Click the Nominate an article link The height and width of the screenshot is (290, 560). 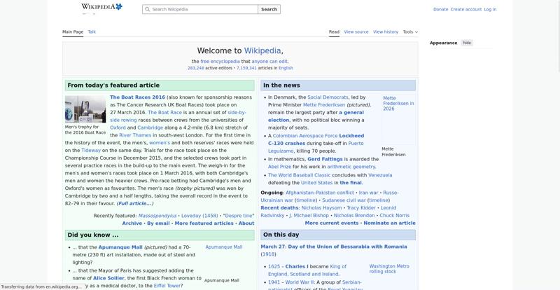pos(389,223)
